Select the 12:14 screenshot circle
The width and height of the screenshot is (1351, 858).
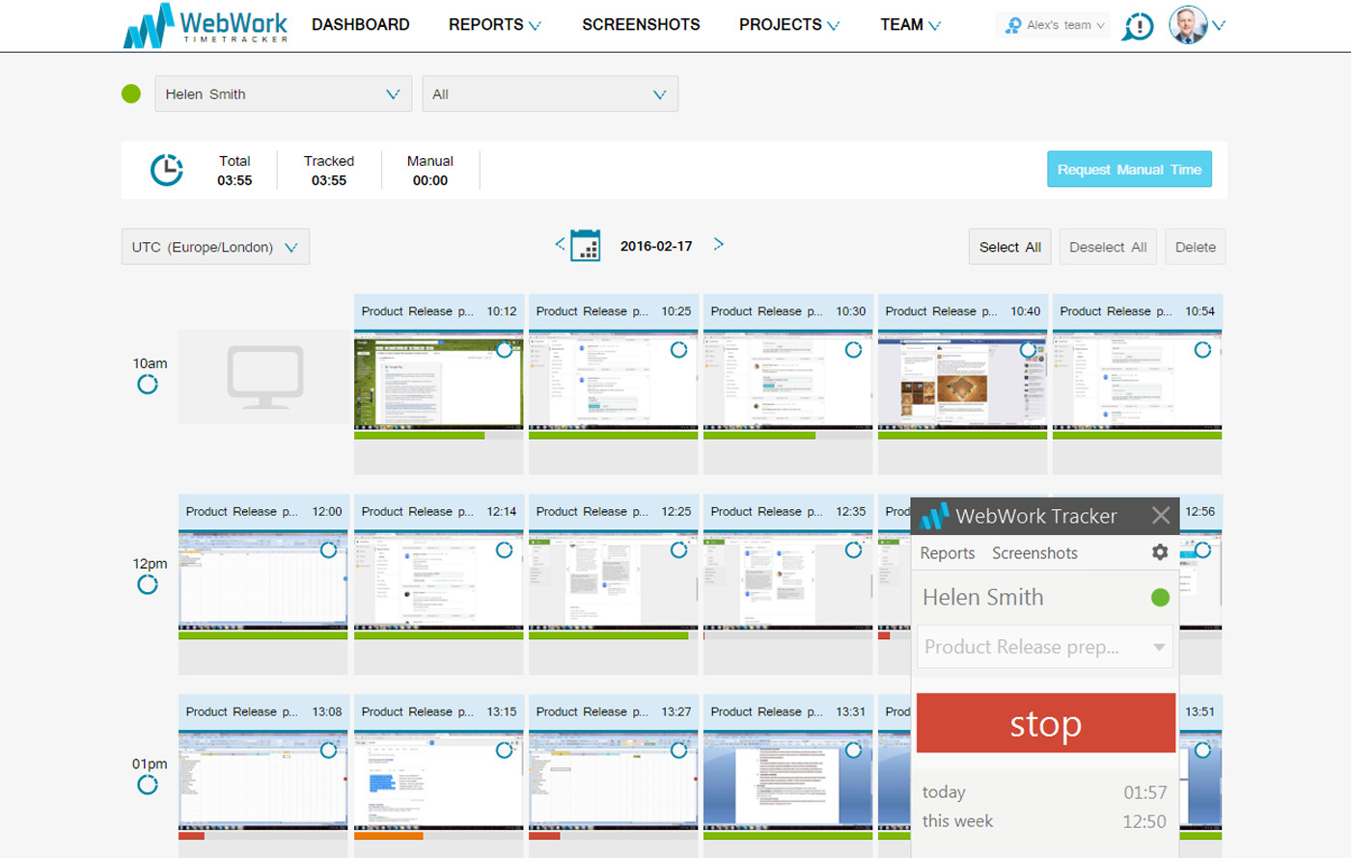pyautogui.click(x=504, y=550)
